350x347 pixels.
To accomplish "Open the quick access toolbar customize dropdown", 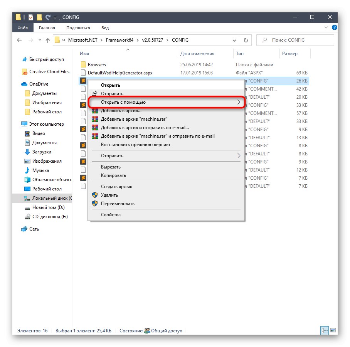I will pos(55,18).
